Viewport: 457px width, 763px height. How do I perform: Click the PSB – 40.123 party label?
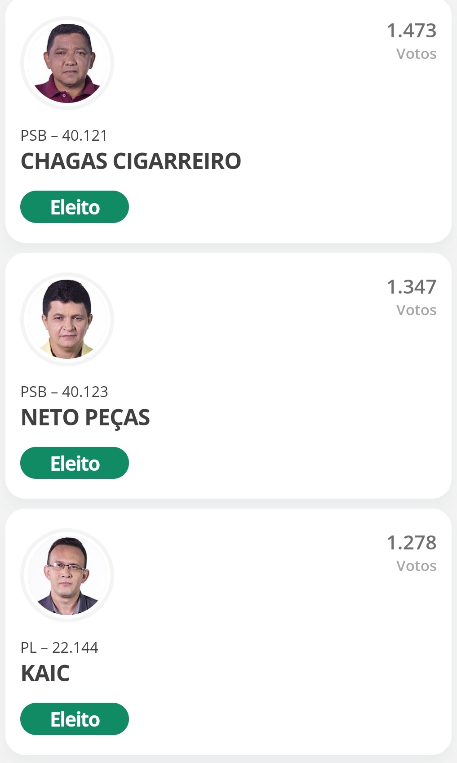pos(64,392)
